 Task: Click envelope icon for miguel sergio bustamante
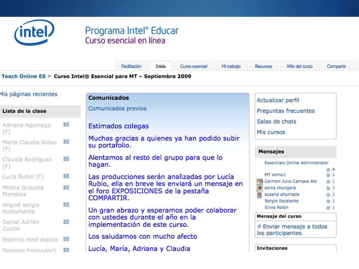[x=66, y=204]
